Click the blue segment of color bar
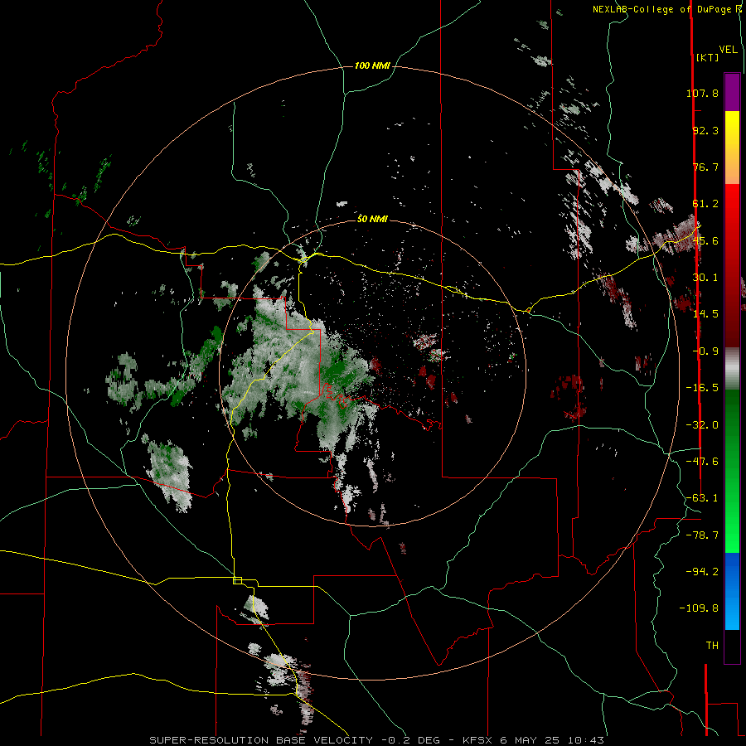 [x=732, y=591]
